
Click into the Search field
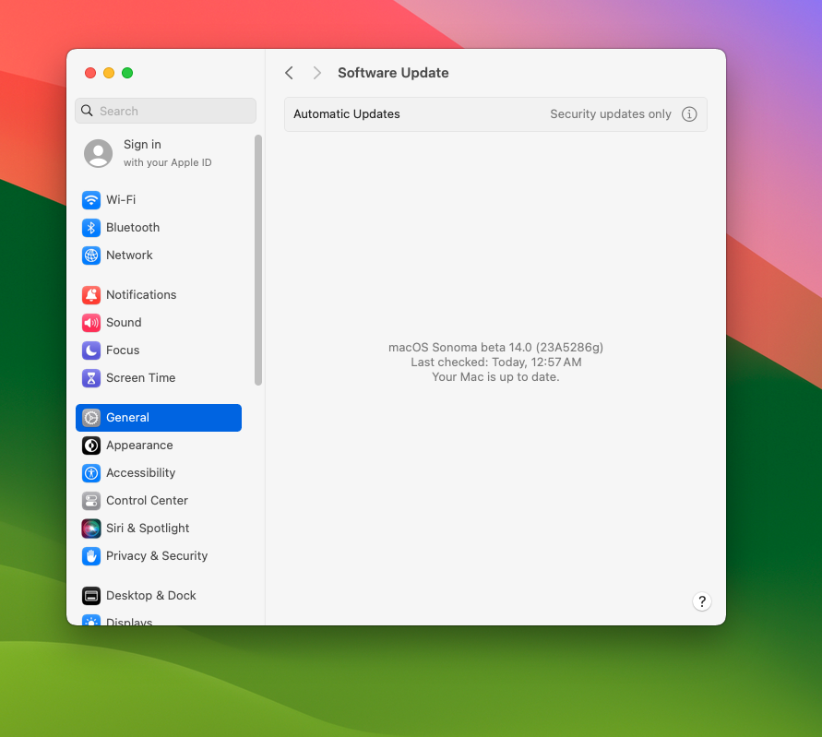coord(166,111)
